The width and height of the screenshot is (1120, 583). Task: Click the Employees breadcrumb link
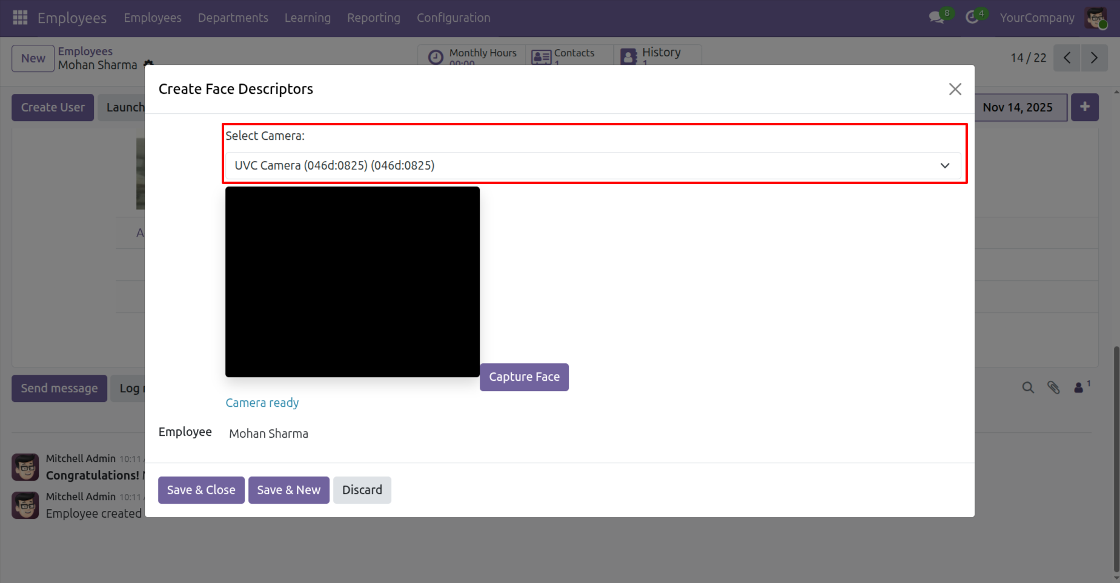85,51
